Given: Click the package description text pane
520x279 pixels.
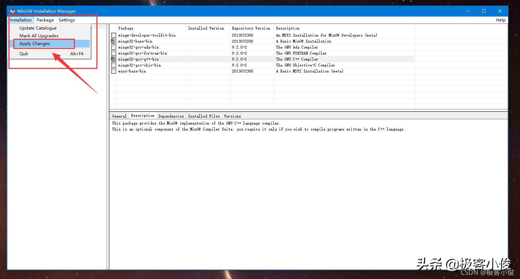Looking at the screenshot, I should pos(309,194).
